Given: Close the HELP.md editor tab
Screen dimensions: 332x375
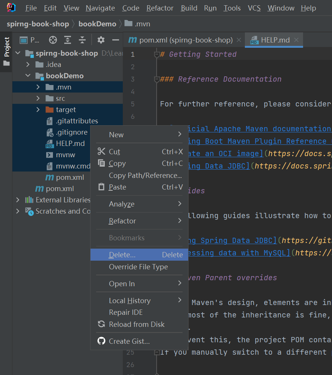Looking at the screenshot, I should point(296,40).
